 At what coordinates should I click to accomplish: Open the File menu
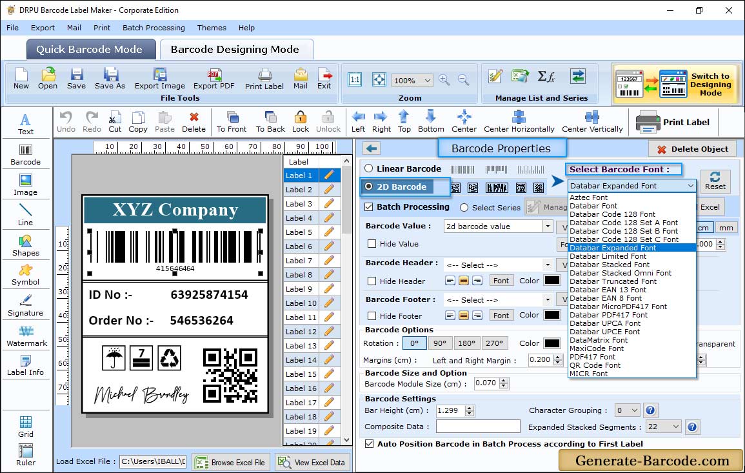tap(12, 28)
